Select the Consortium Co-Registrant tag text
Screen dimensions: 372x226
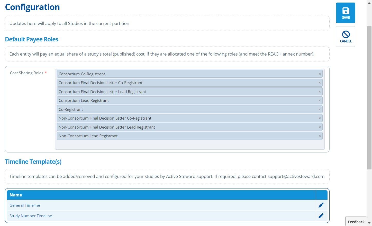pyautogui.click(x=82, y=74)
